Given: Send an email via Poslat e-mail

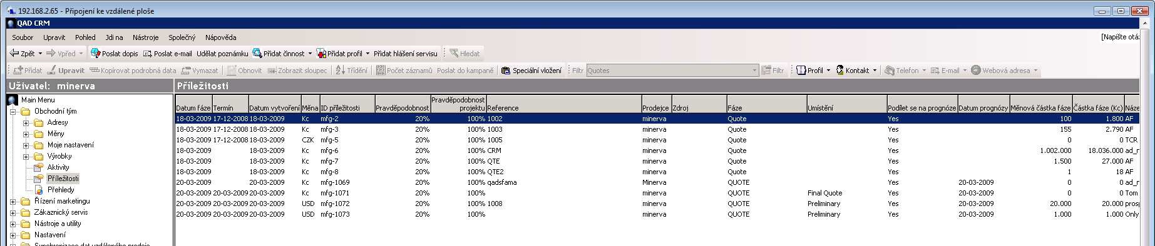Looking at the screenshot, I should [x=167, y=54].
